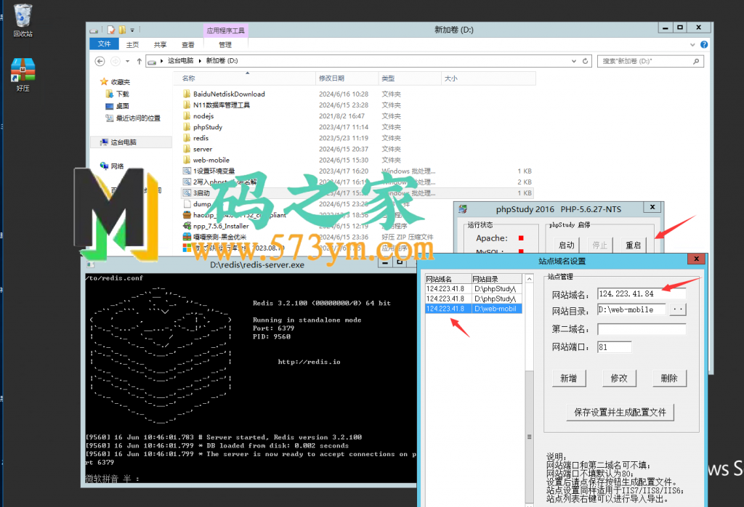This screenshot has height=507, width=744.
Task: Sort files by 名称 column header
Action: pyautogui.click(x=244, y=78)
